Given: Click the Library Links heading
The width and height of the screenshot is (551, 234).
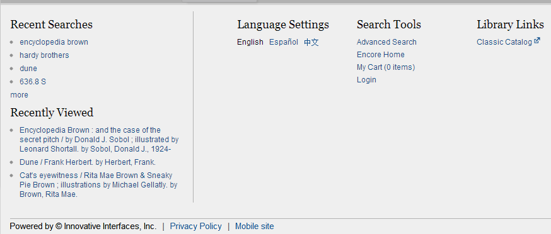Looking at the screenshot, I should tap(510, 25).
